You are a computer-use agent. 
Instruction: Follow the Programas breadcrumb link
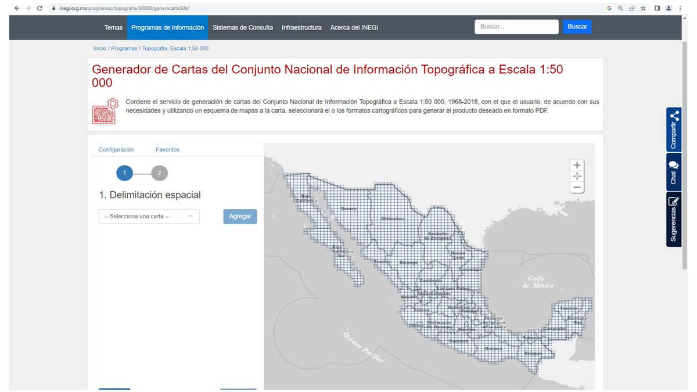click(124, 48)
